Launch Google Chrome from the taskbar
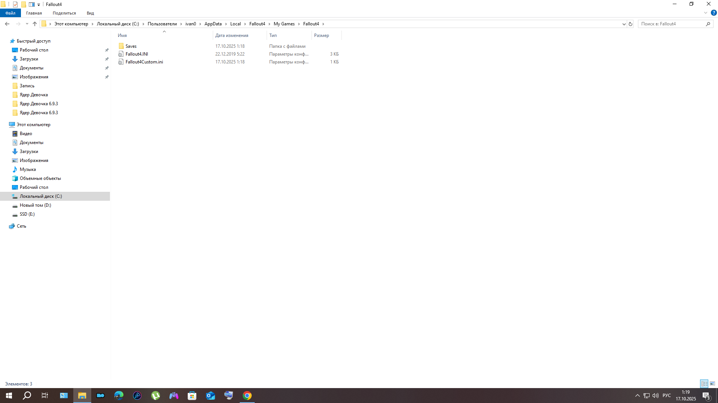This screenshot has height=403, width=718. click(x=247, y=396)
